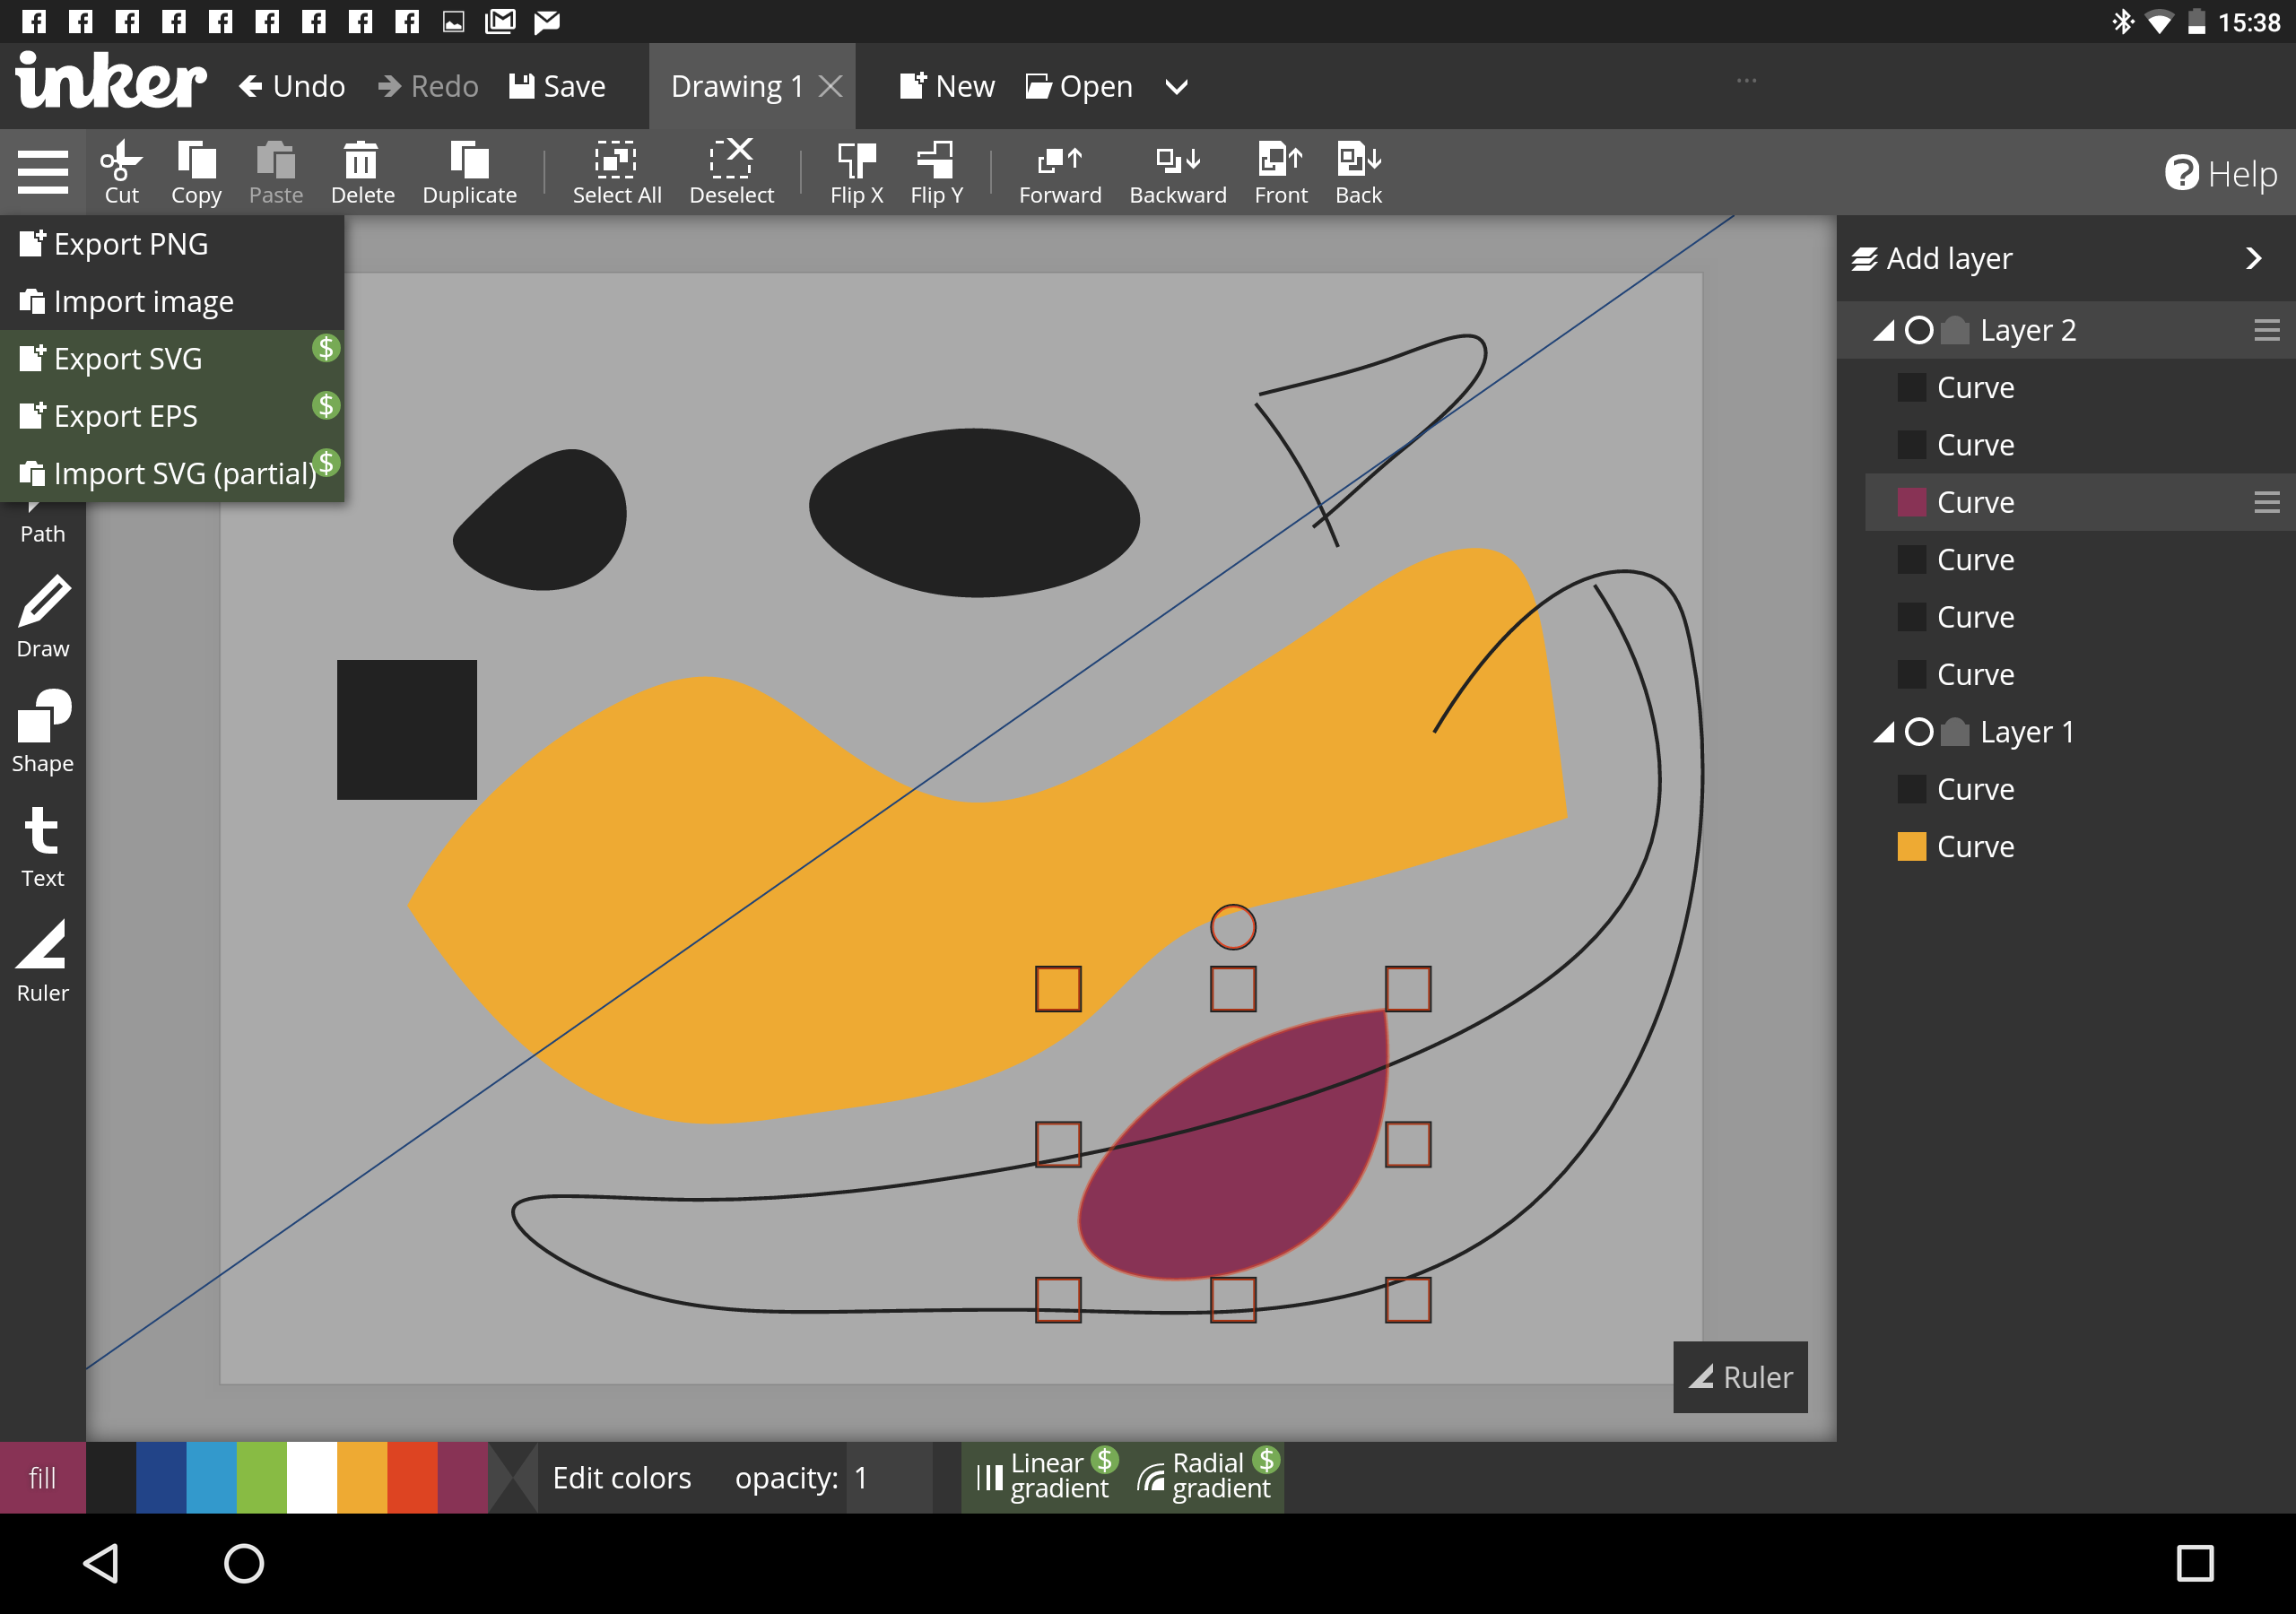Delete the selected shape
The height and width of the screenshot is (1614, 2296).
[x=362, y=172]
